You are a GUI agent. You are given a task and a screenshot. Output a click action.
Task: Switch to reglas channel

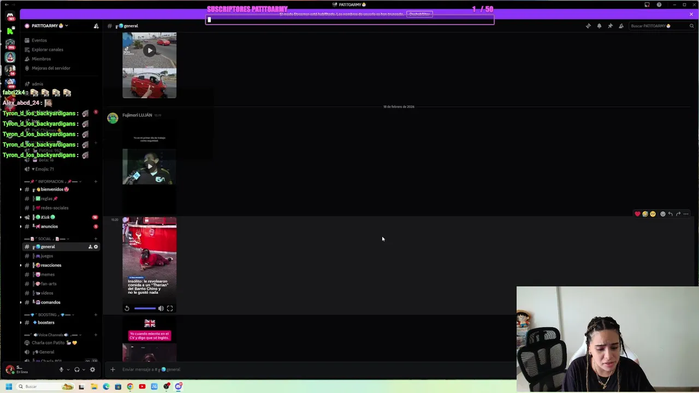[61, 199]
